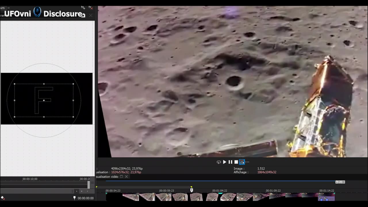Click the crop box top-left corner handle

14,84
